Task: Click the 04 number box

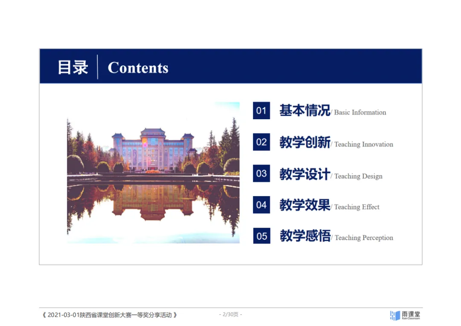Action: pyautogui.click(x=261, y=205)
